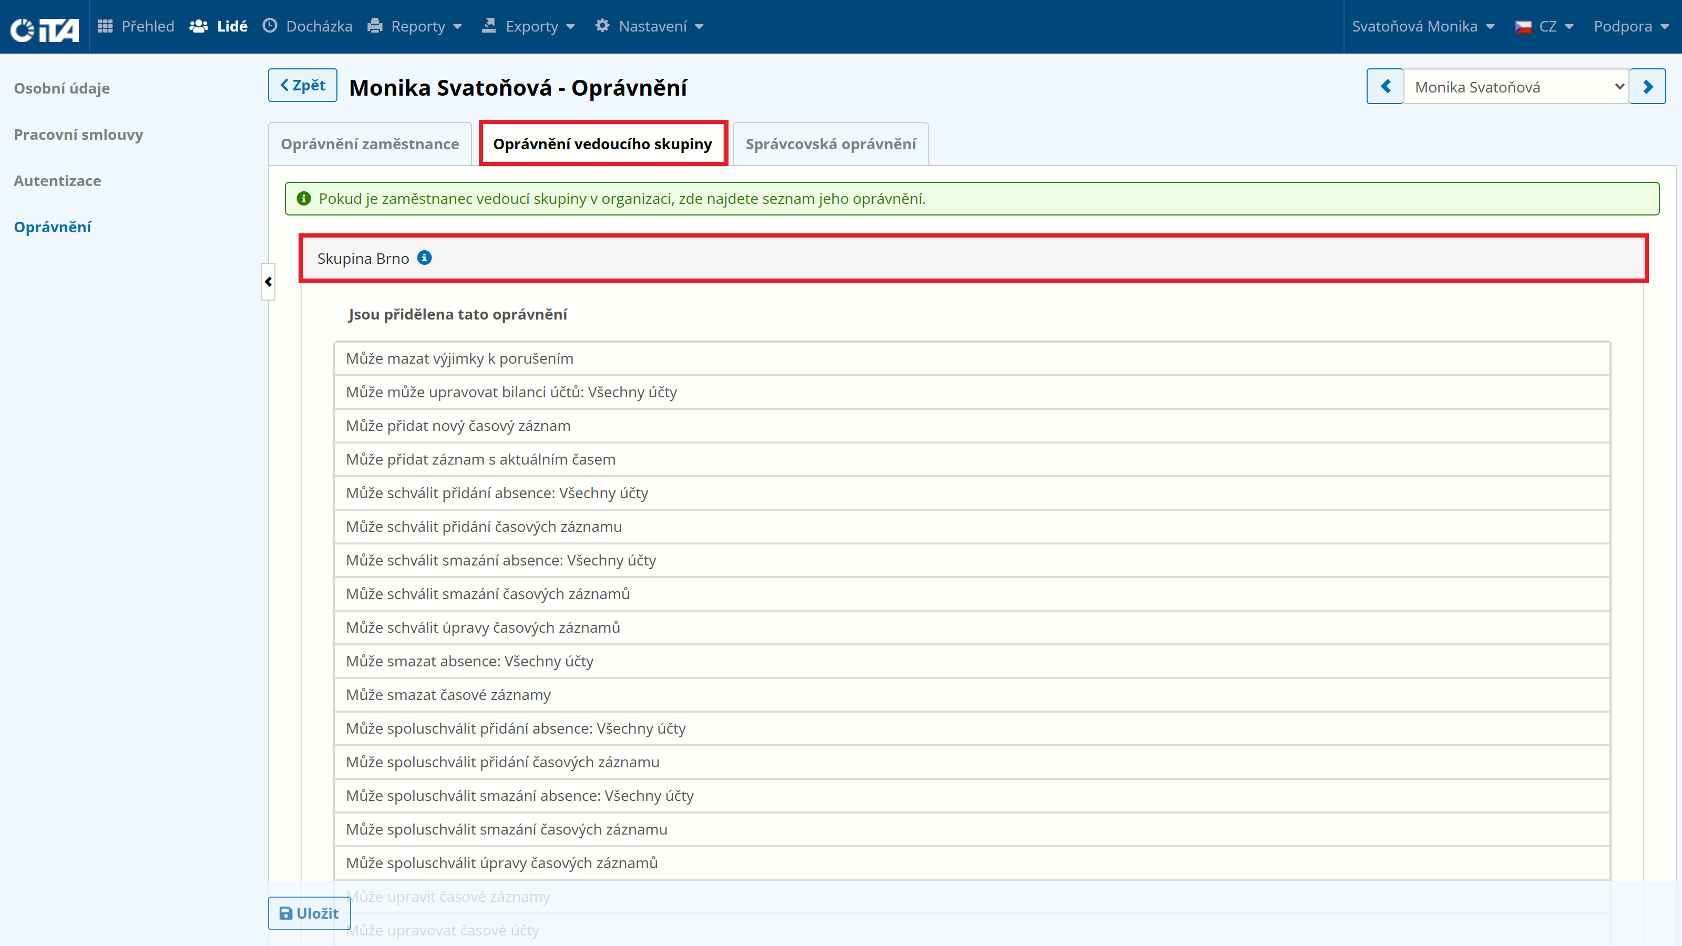Select 'Může smazat absence: Všechny účty' row
Image resolution: width=1682 pixels, height=946 pixels.
point(972,661)
